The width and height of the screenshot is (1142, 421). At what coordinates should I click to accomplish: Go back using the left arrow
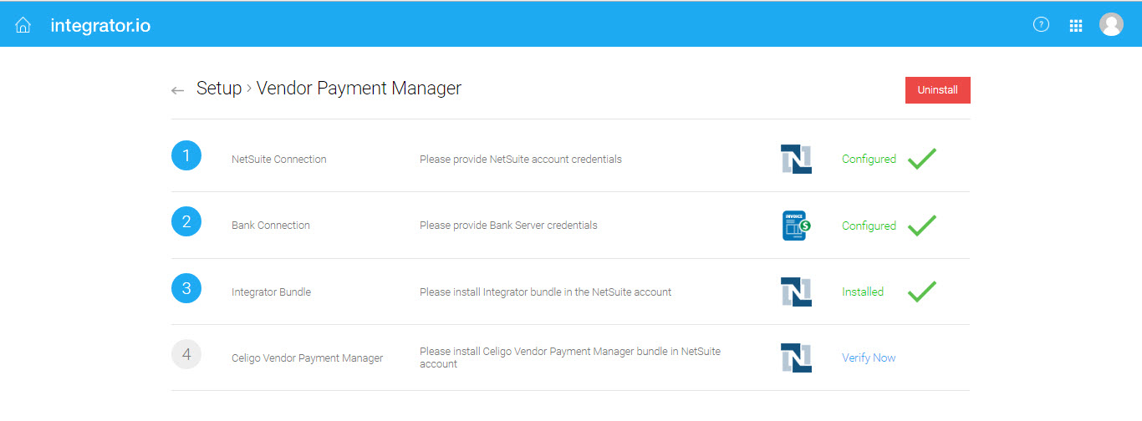coord(177,90)
